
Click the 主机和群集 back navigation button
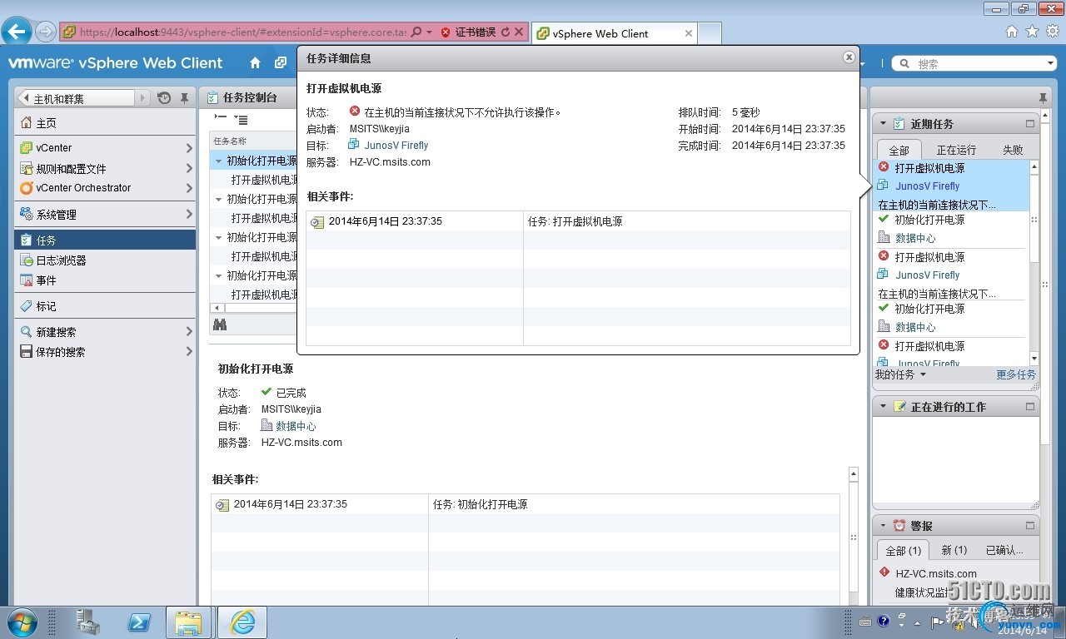click(76, 98)
